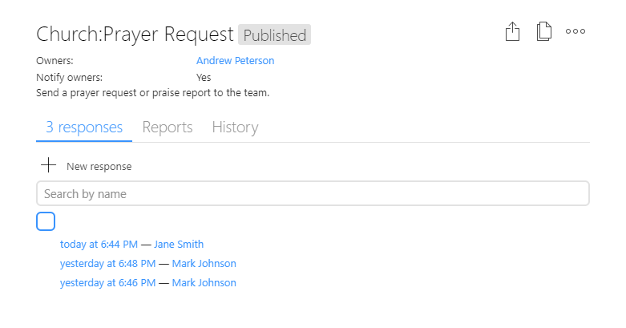This screenshot has height=328, width=626.
Task: Select the 3 responses tab
Action: [x=84, y=127]
